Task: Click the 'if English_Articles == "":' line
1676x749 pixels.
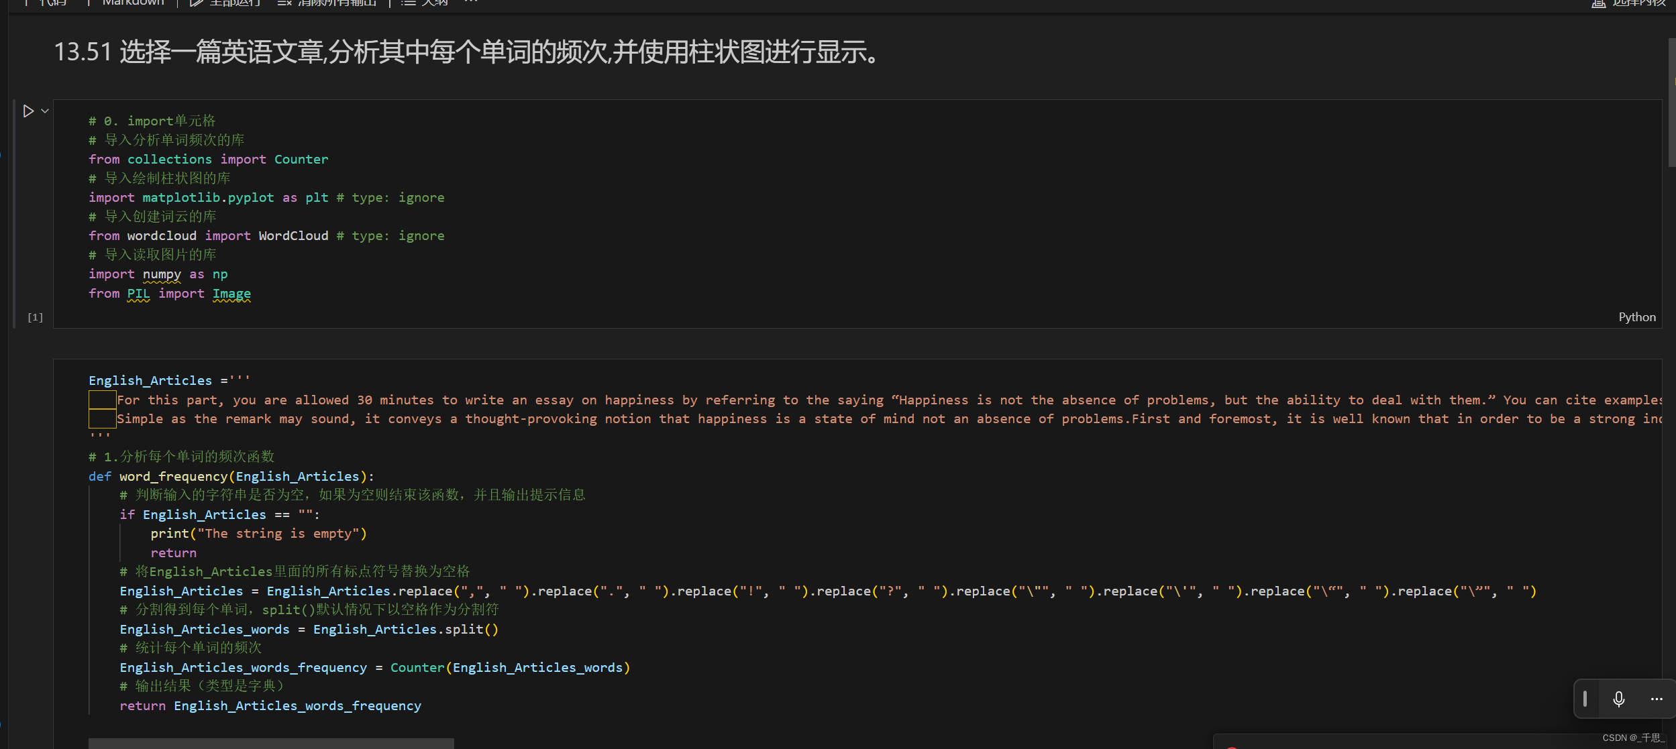Action: 220,515
